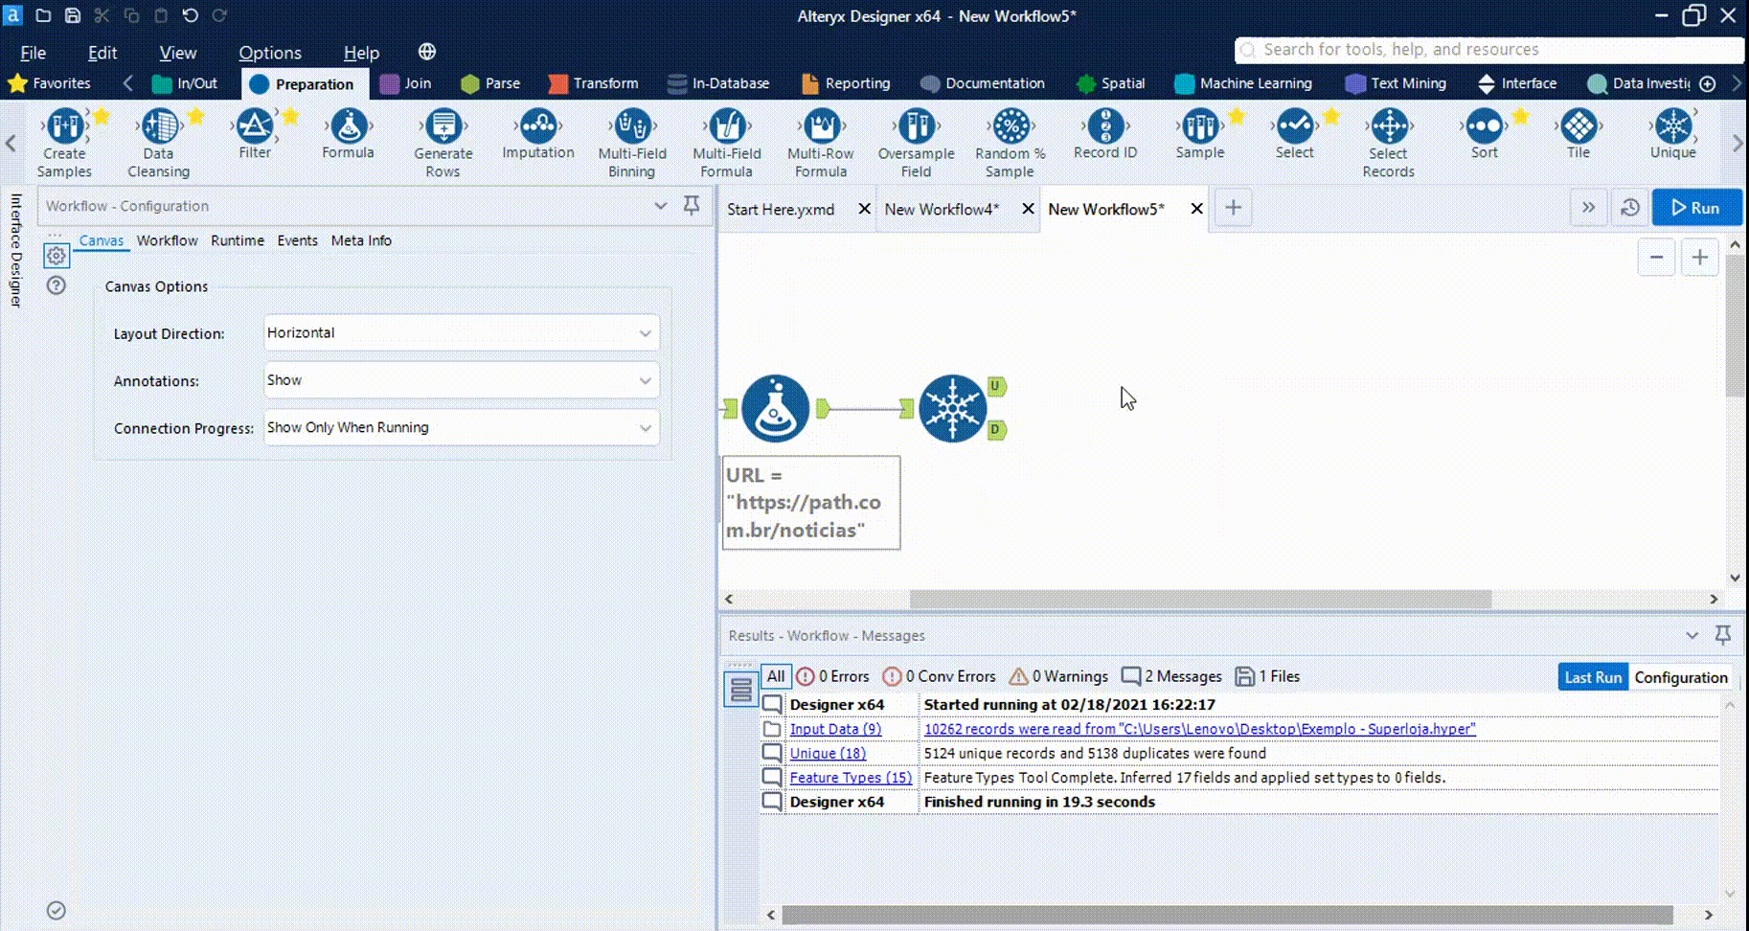The image size is (1749, 931).
Task: Show next tool categories arrow
Action: click(1737, 83)
